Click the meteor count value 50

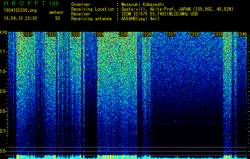(x=58, y=18)
